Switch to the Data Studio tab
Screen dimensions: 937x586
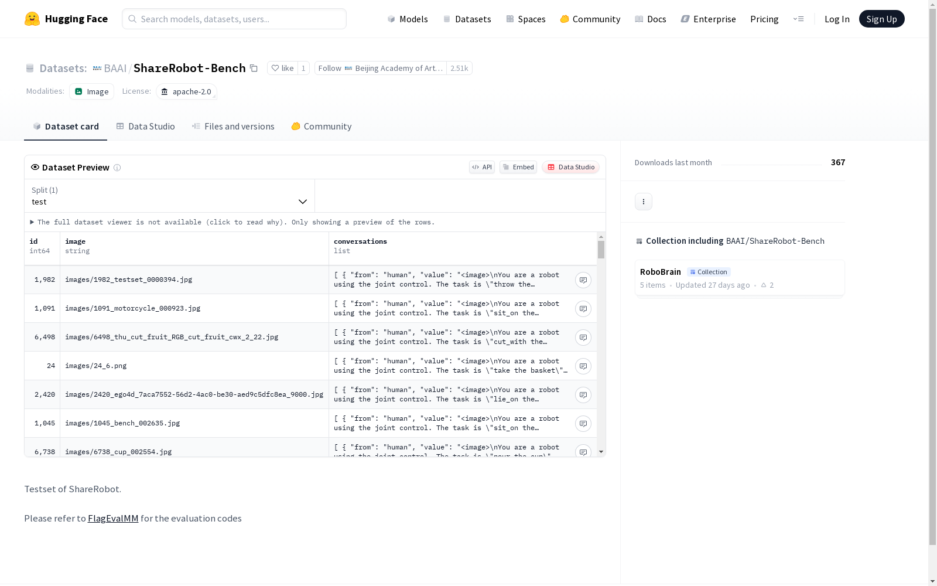[145, 127]
